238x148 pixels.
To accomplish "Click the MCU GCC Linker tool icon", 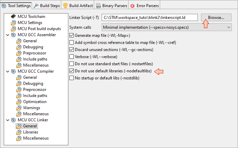I will (13, 120).
